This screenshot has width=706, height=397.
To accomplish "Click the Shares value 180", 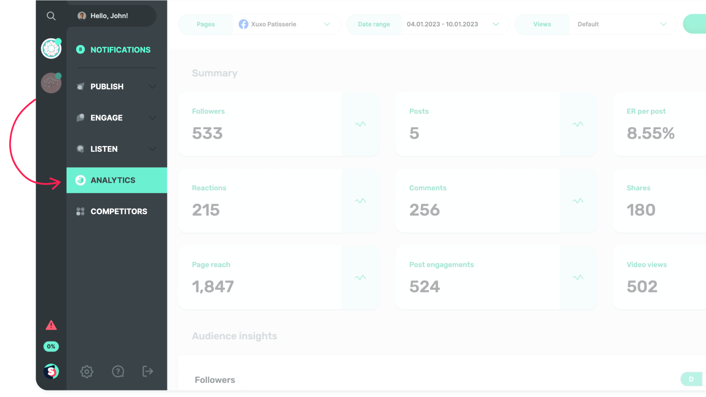I will click(x=641, y=210).
